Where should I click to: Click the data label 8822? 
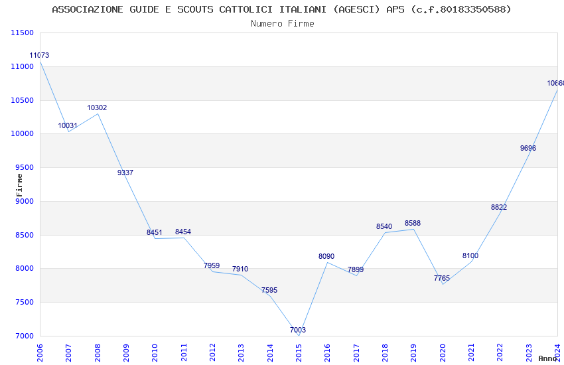pos(499,207)
